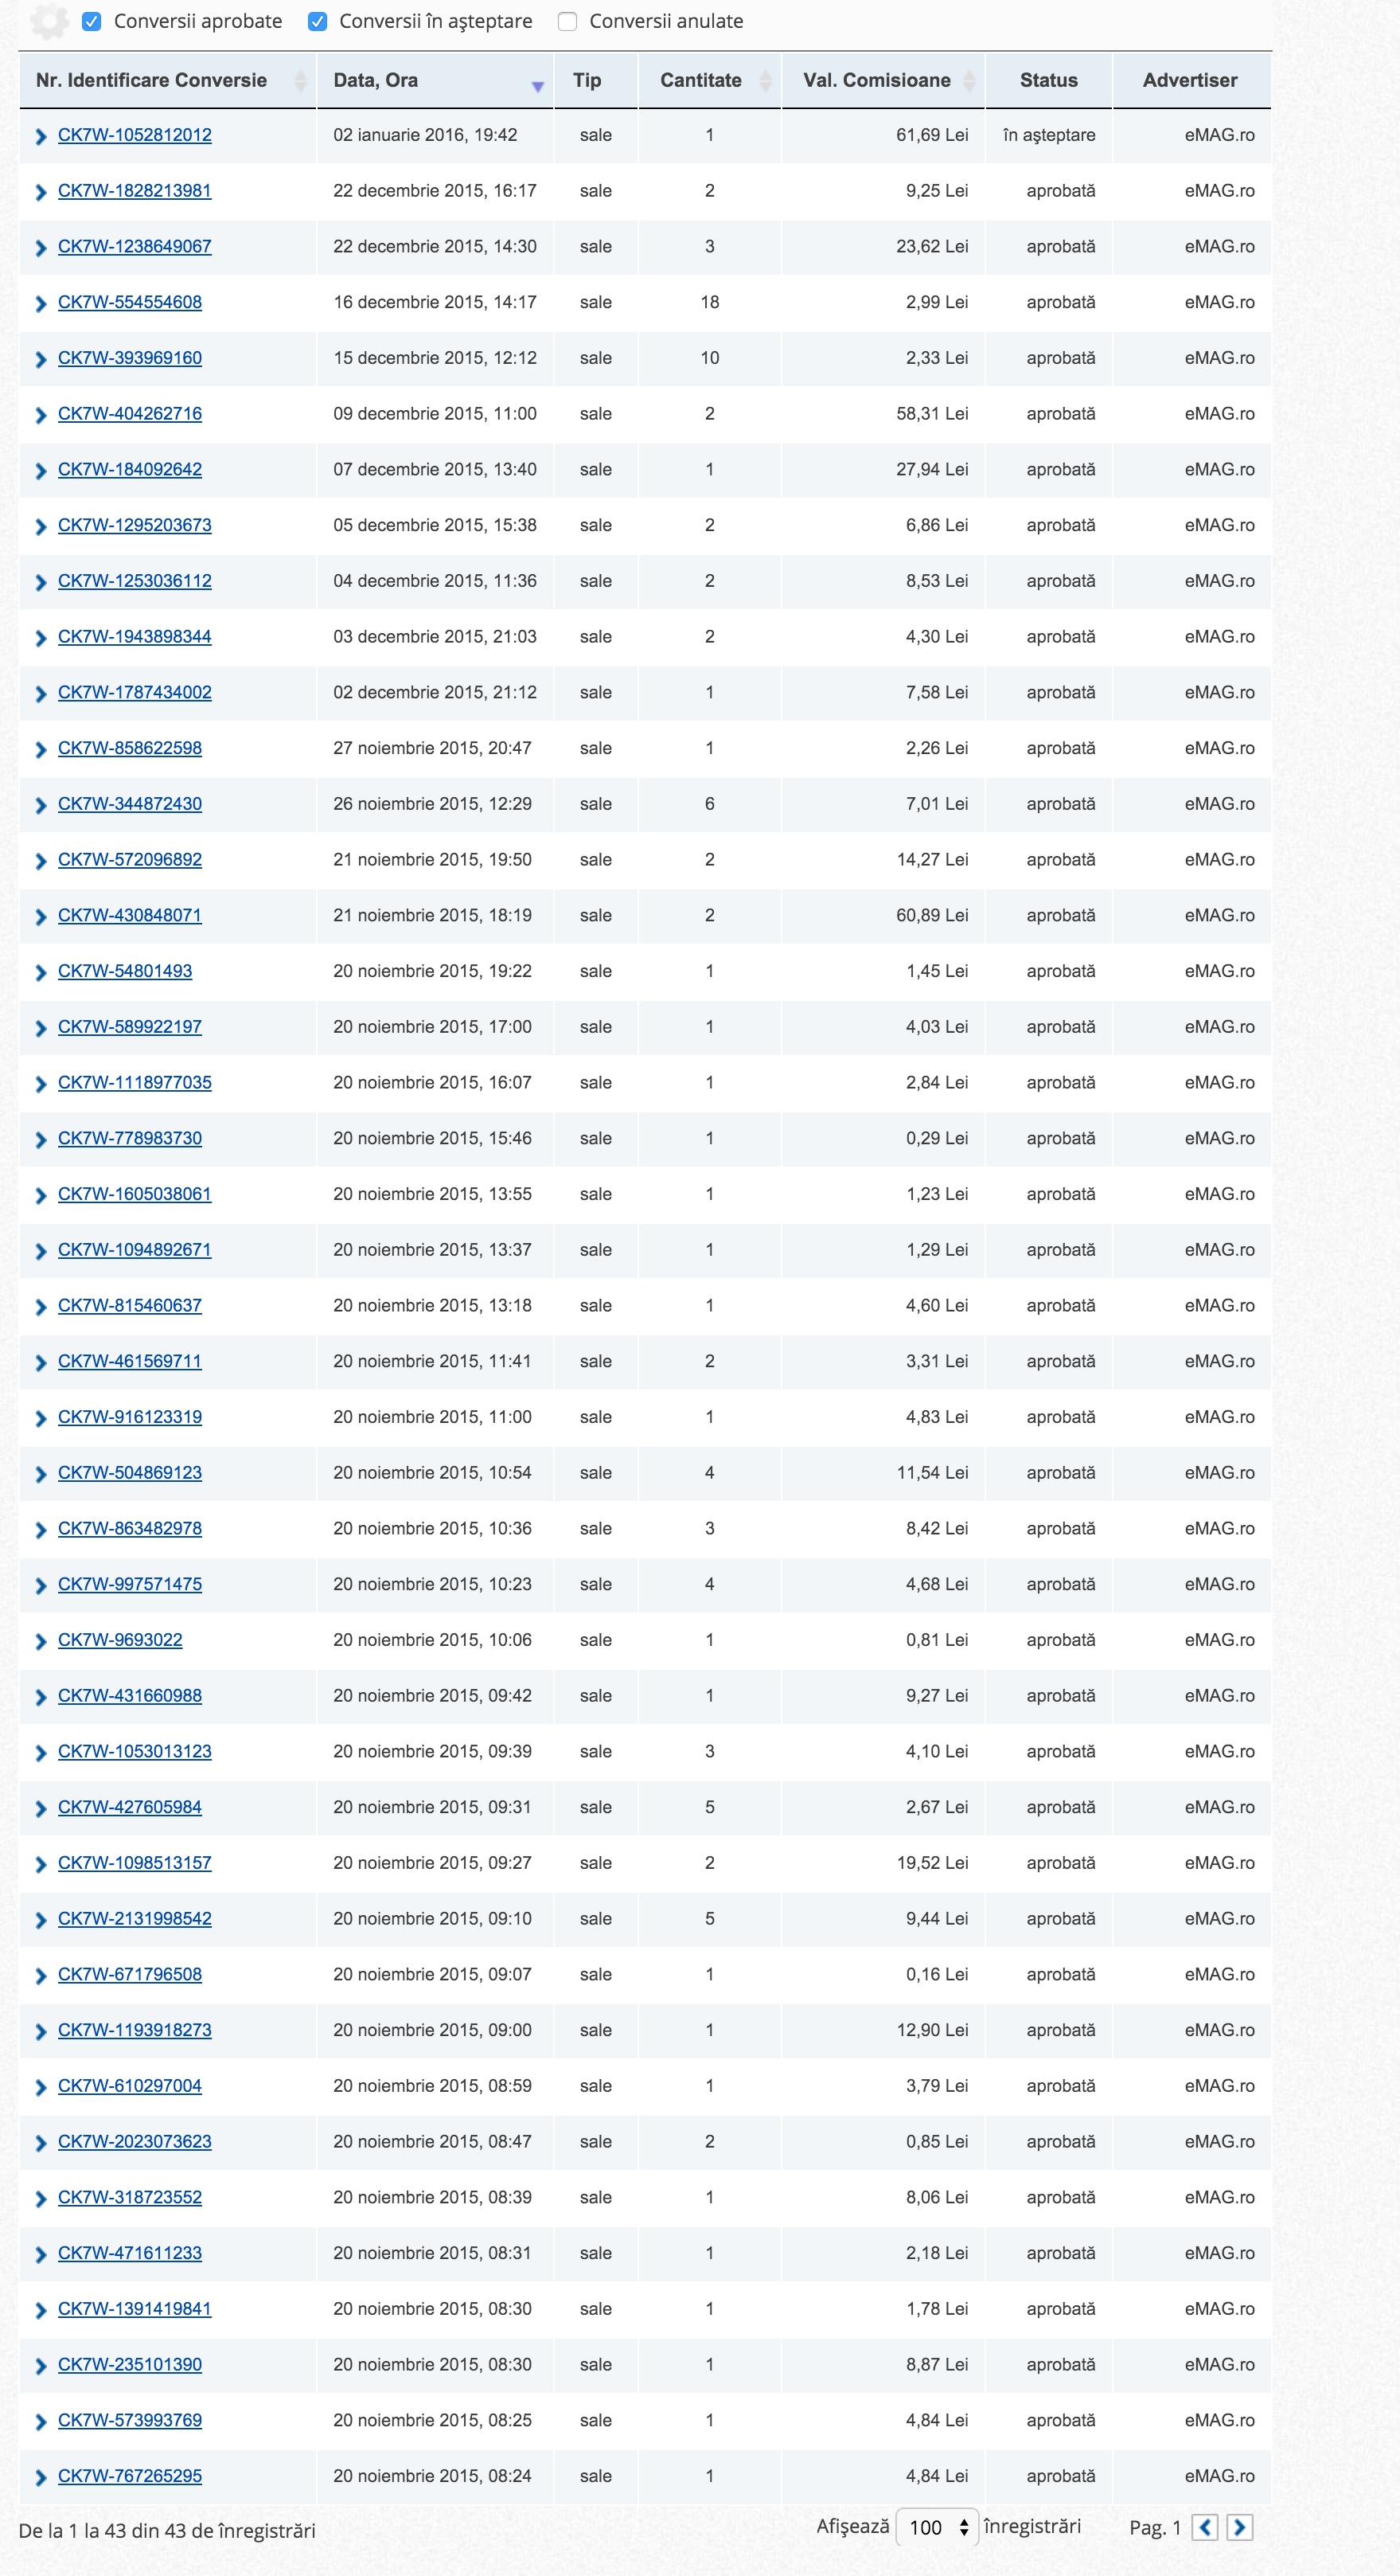
Task: Uncheck Conversii în aşteptare checkbox
Action: pyautogui.click(x=318, y=22)
